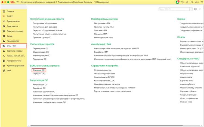Open the Списание ОС link
The image size is (204, 127).
(39, 70)
